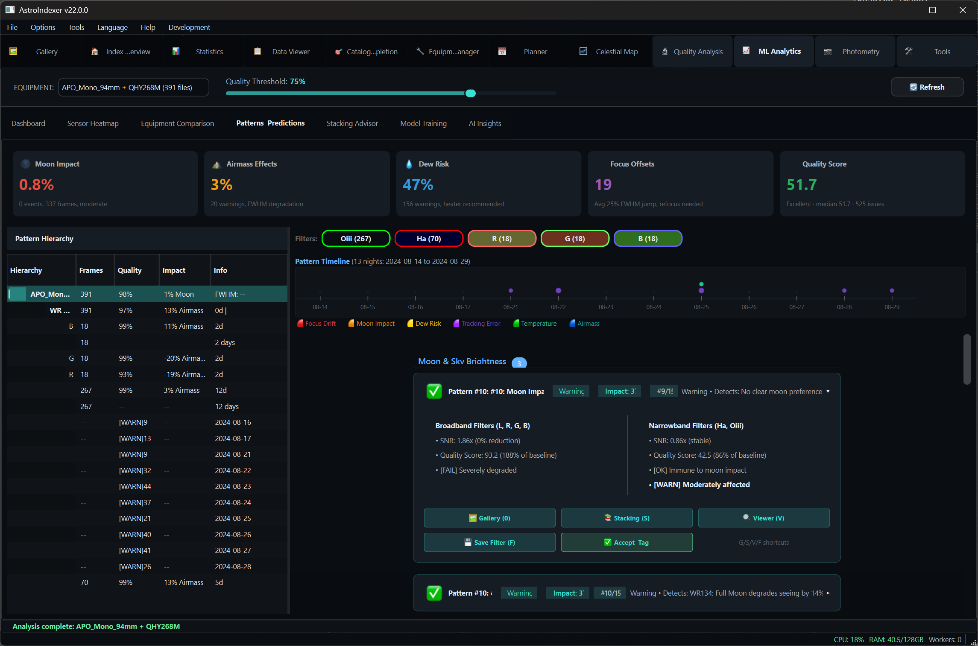Image resolution: width=978 pixels, height=646 pixels.
Task: Click the Save Filter (F) button
Action: pos(489,542)
